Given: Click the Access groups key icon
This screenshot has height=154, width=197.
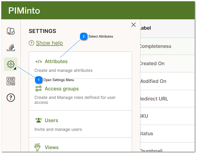Looking at the screenshot, I should tap(38, 88).
